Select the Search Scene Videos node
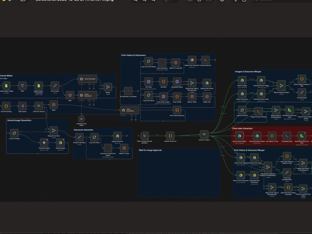312x234 pixels. click(x=239, y=136)
